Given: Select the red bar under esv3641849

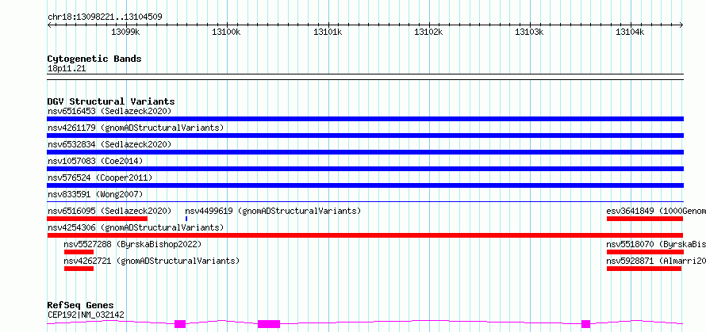Looking at the screenshot, I should [x=645, y=219].
